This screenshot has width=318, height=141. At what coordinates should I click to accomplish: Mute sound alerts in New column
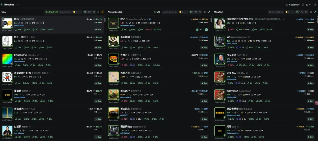(98, 12)
